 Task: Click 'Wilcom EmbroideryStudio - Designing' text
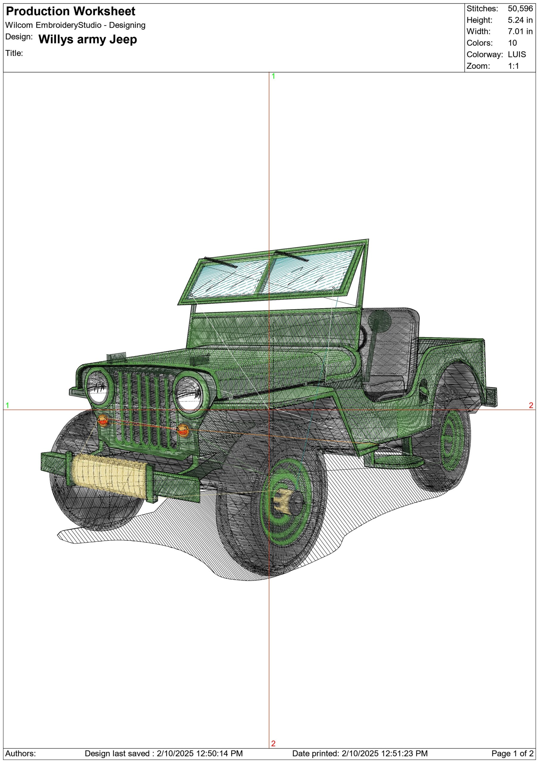(75, 25)
